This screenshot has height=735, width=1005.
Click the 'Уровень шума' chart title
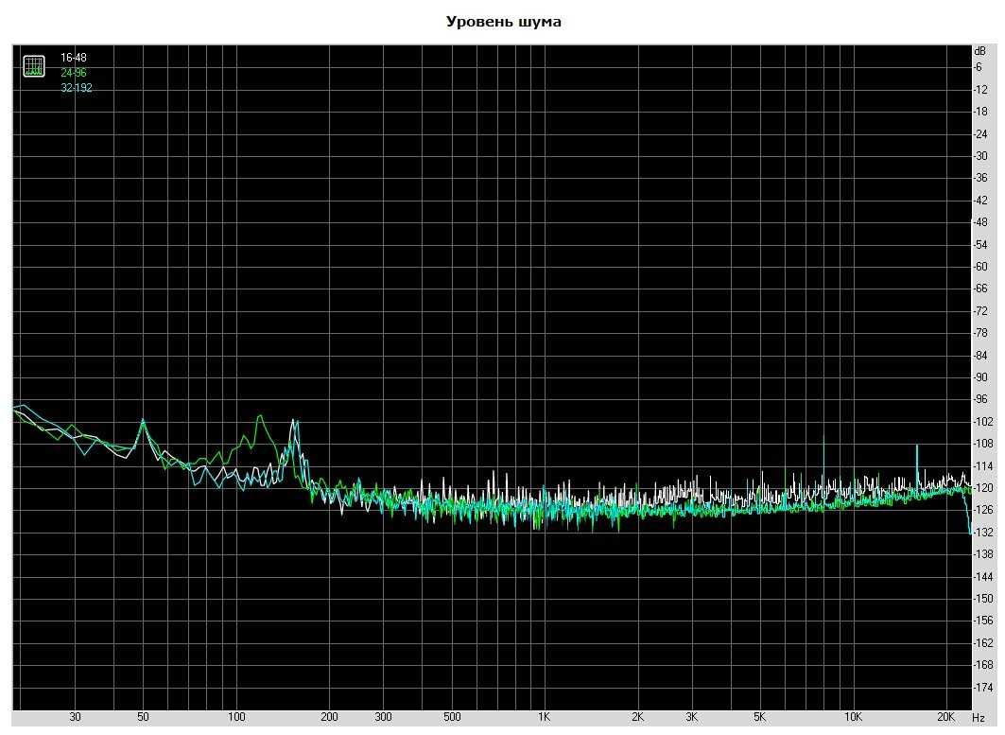[x=503, y=21]
